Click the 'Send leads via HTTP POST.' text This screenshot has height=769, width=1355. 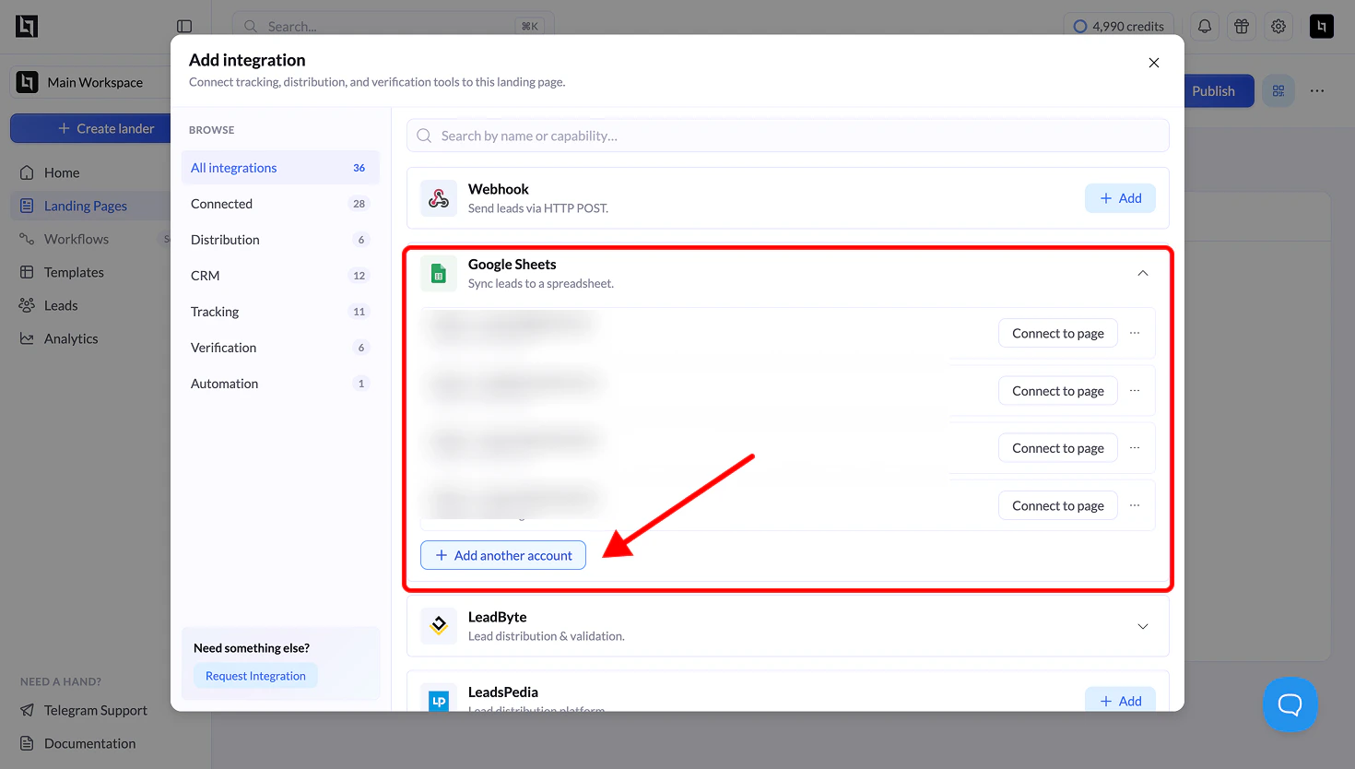pyautogui.click(x=538, y=208)
